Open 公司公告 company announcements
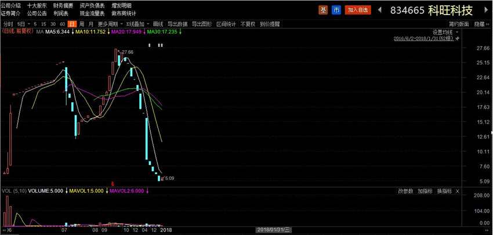This screenshot has width=493, height=235. [37, 13]
